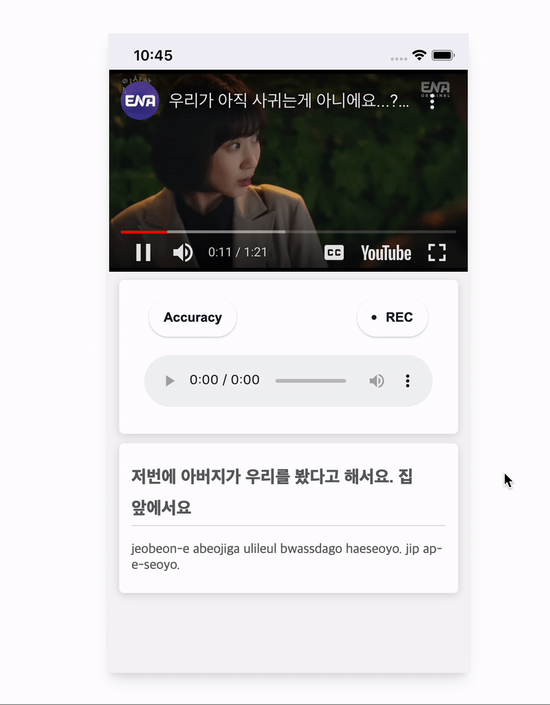
Task: Enter fullscreen mode for the video
Action: pyautogui.click(x=437, y=252)
